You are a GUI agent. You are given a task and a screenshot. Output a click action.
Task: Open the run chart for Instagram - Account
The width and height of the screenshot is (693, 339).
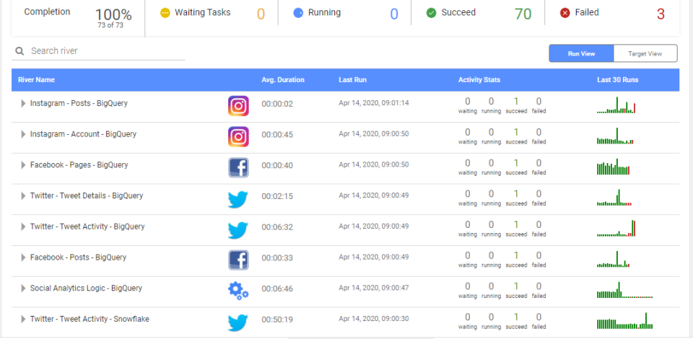(x=615, y=136)
